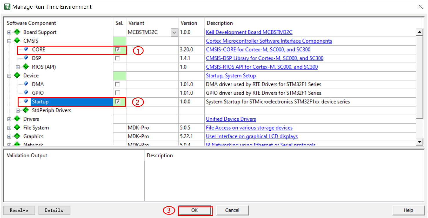Open the MCBSTM32C variant dropdown
The image size is (428, 218).
174,32
